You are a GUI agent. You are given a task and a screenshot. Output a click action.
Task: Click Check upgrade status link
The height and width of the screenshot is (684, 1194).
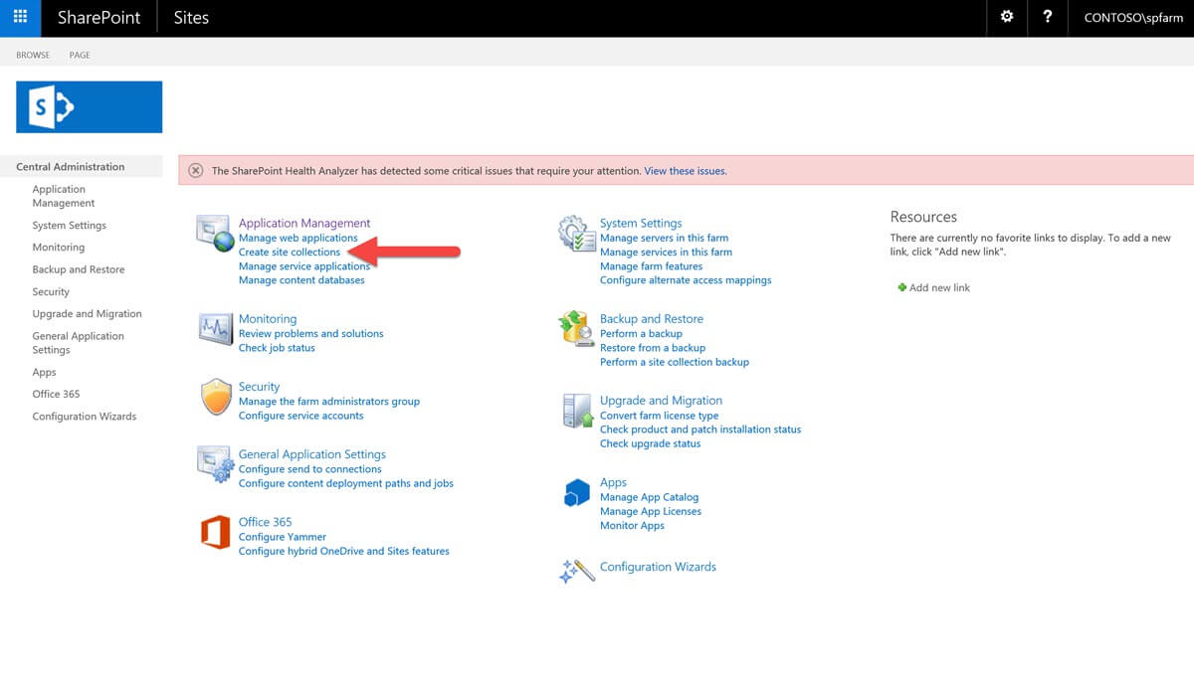(650, 443)
